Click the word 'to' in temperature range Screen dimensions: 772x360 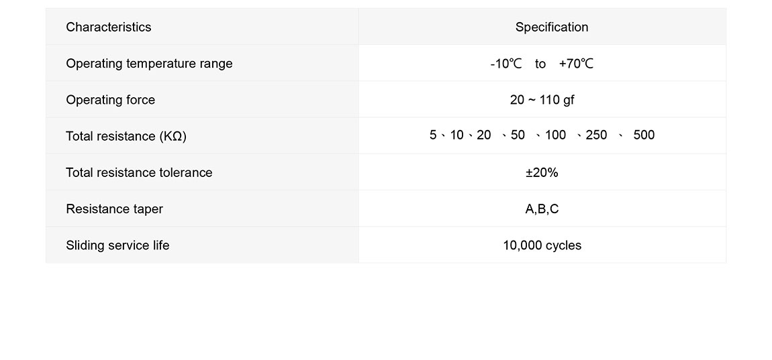point(540,64)
